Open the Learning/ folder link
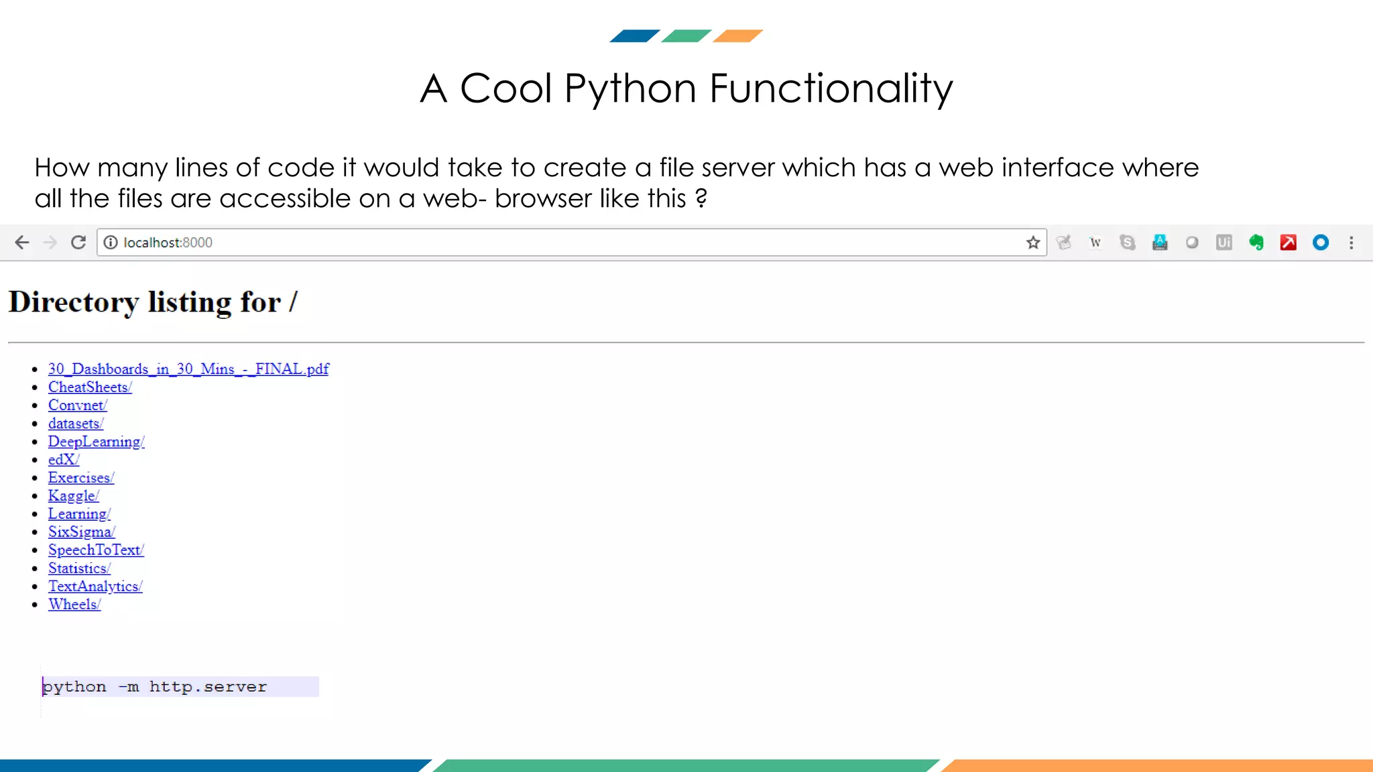 [x=79, y=514]
